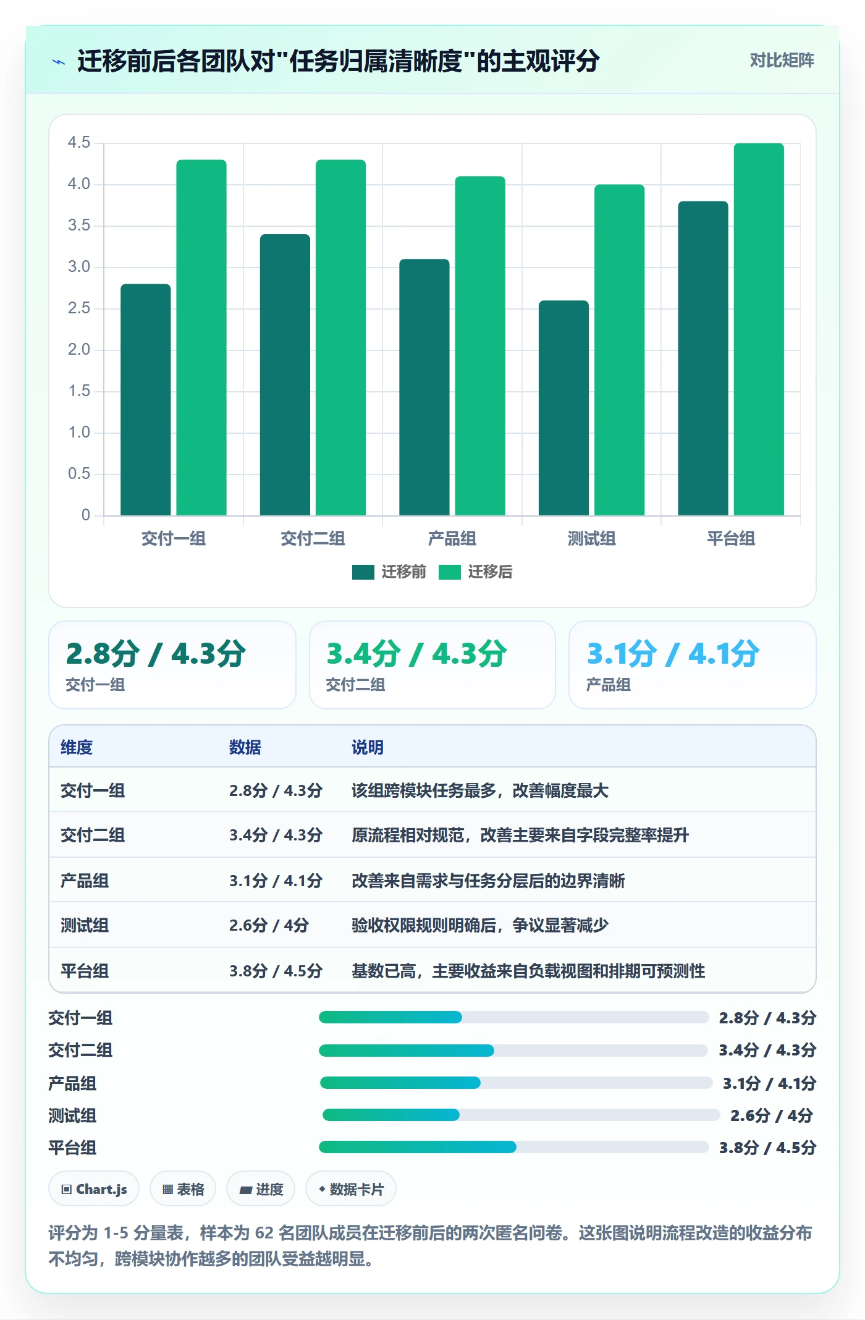This screenshot has width=865, height=1320.
Task: Click the 平台组 label on the chart x-axis
Action: [x=731, y=538]
